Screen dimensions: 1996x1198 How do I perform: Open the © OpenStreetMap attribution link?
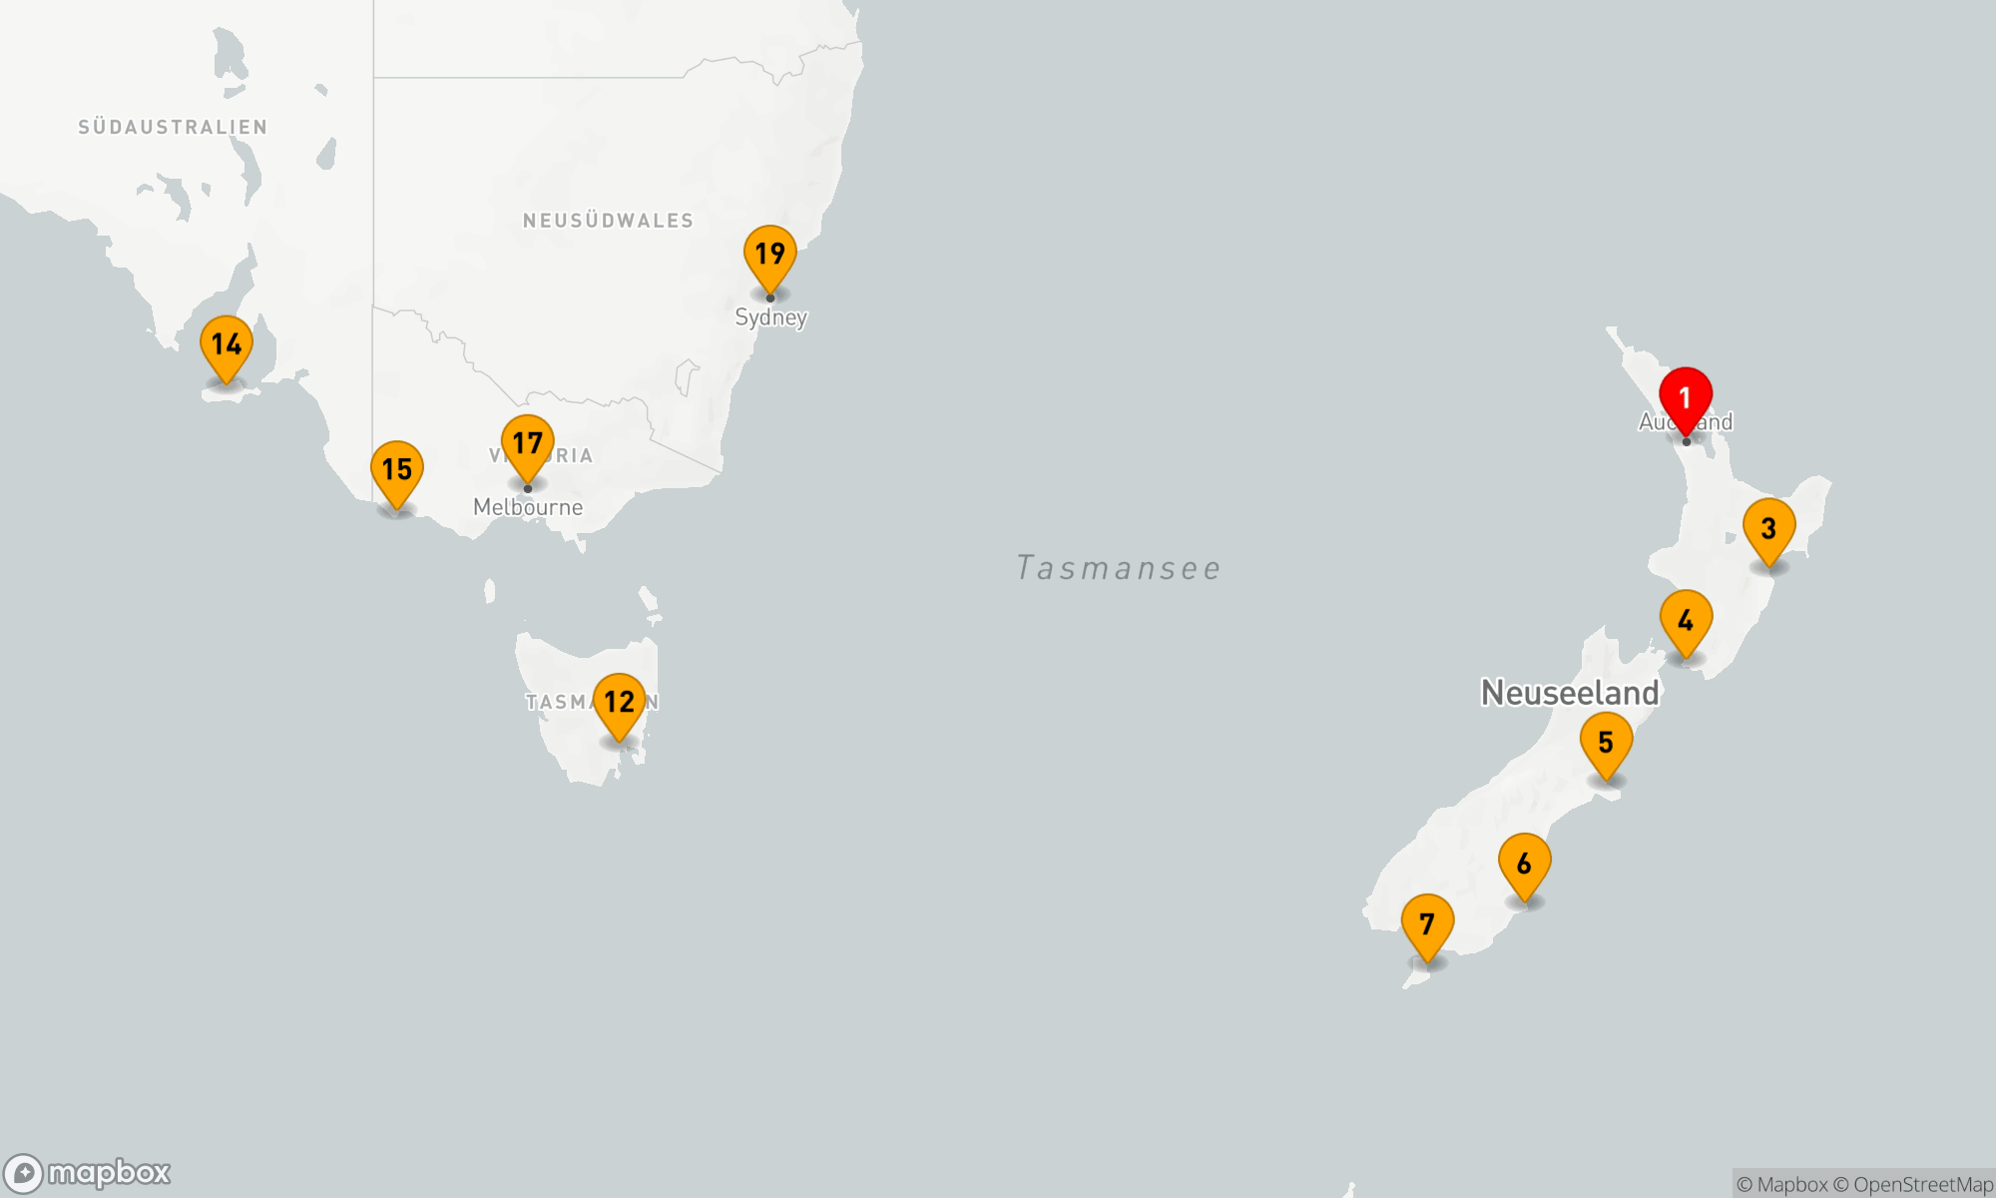[1912, 1185]
